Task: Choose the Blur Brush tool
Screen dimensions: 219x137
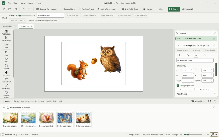Action: click(6, 73)
